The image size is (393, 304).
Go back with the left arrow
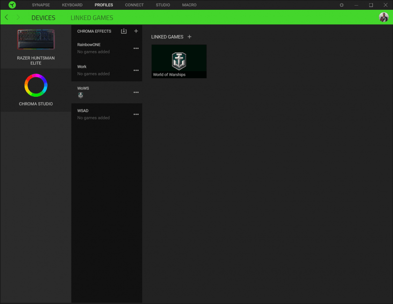pyautogui.click(x=7, y=17)
